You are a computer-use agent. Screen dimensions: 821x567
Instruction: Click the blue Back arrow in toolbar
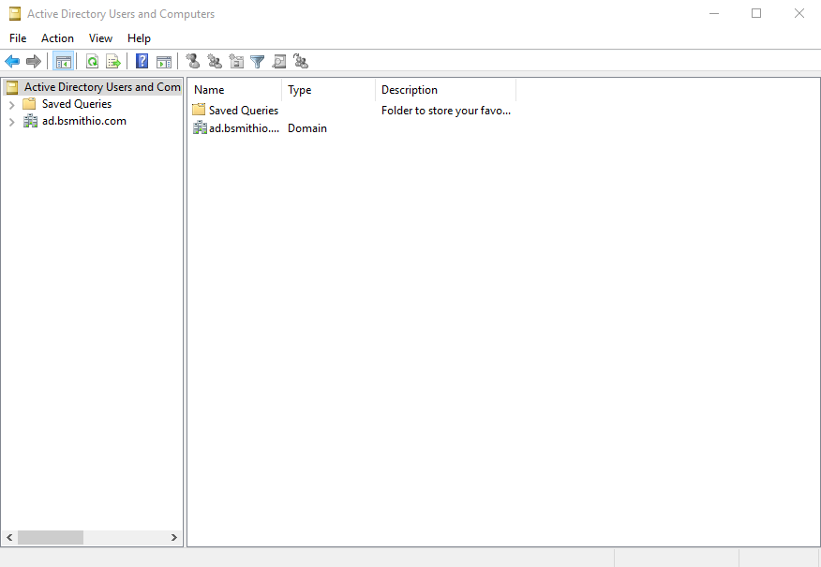tap(12, 62)
